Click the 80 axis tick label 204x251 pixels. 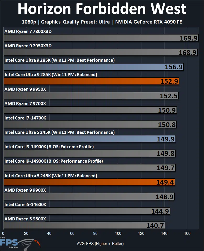[x=95, y=233]
